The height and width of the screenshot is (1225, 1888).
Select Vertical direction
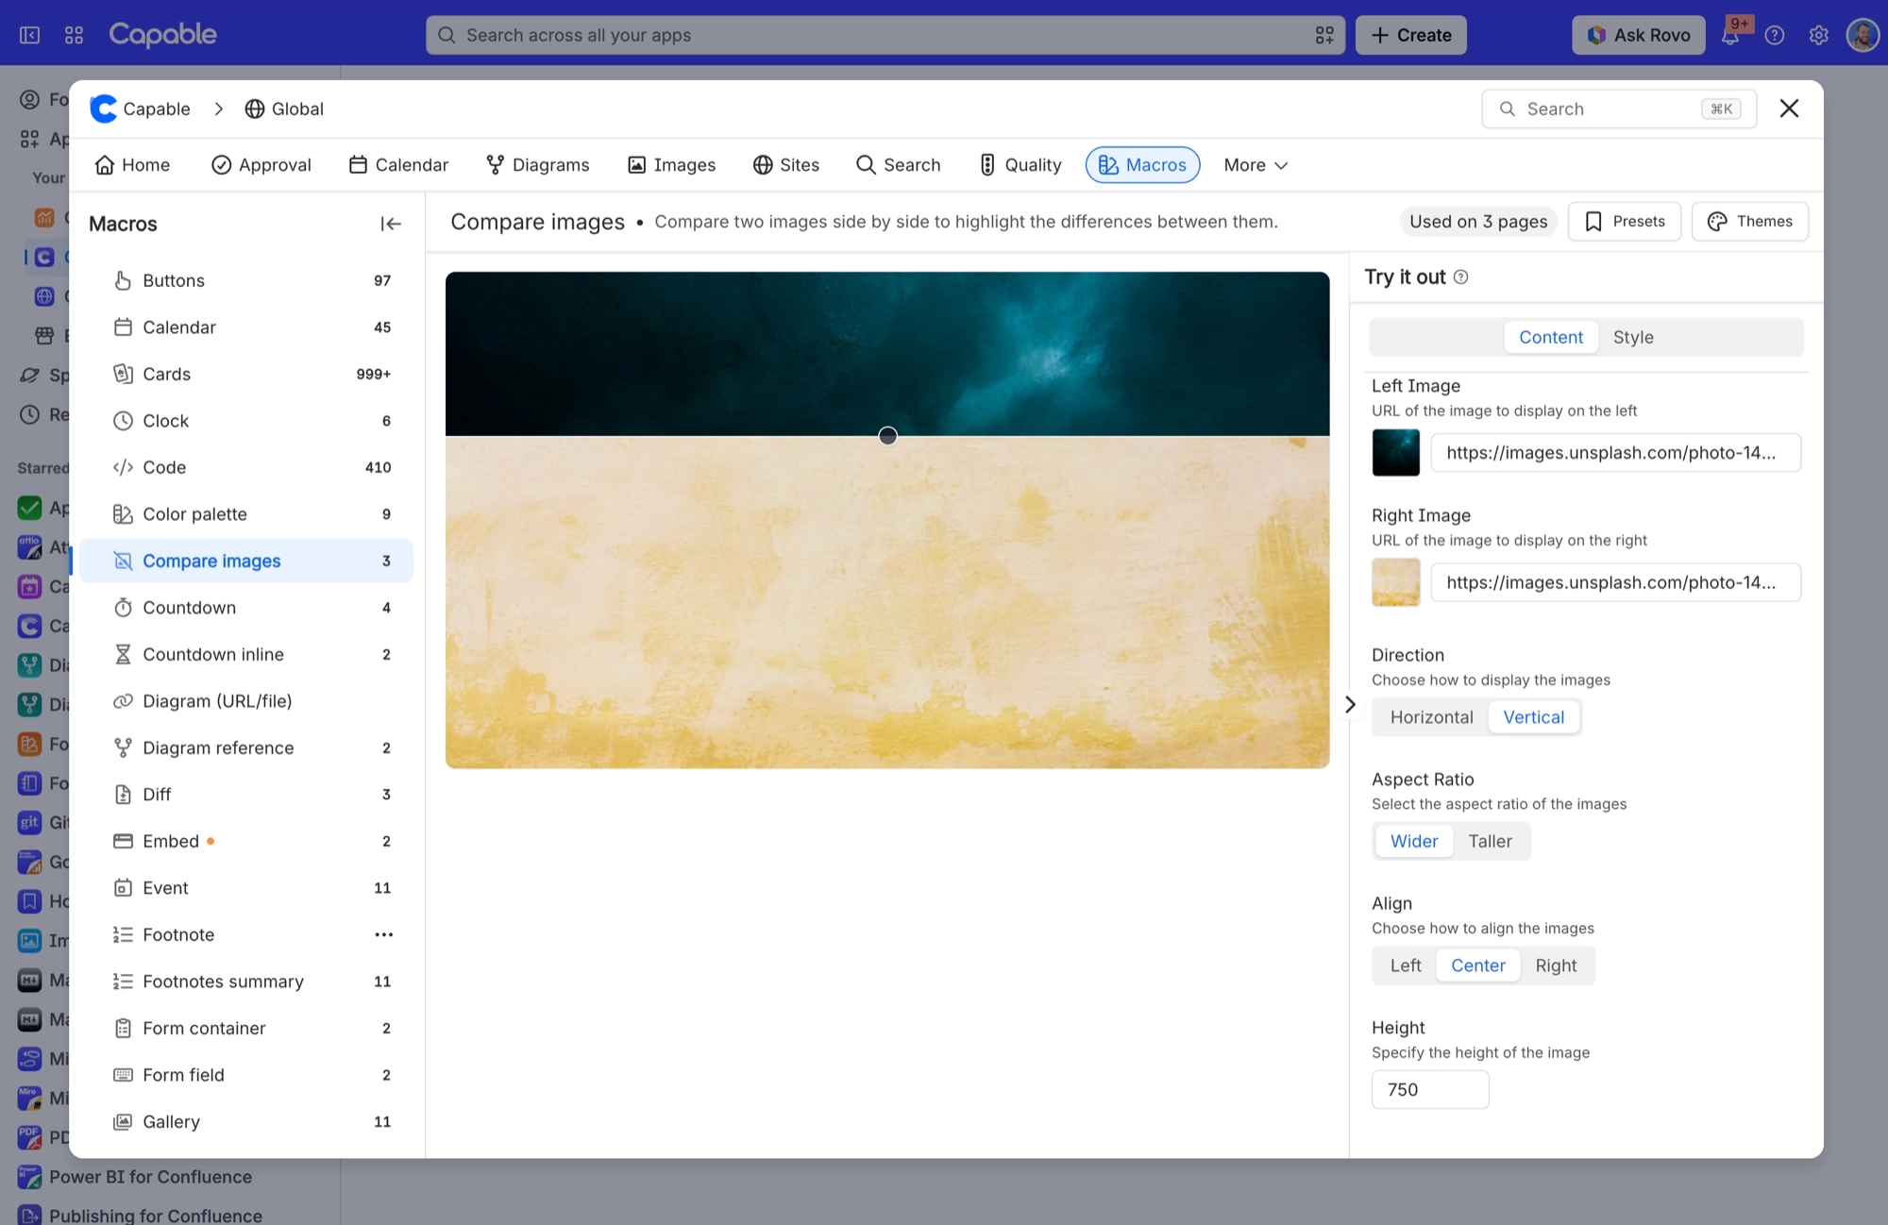pos(1533,717)
